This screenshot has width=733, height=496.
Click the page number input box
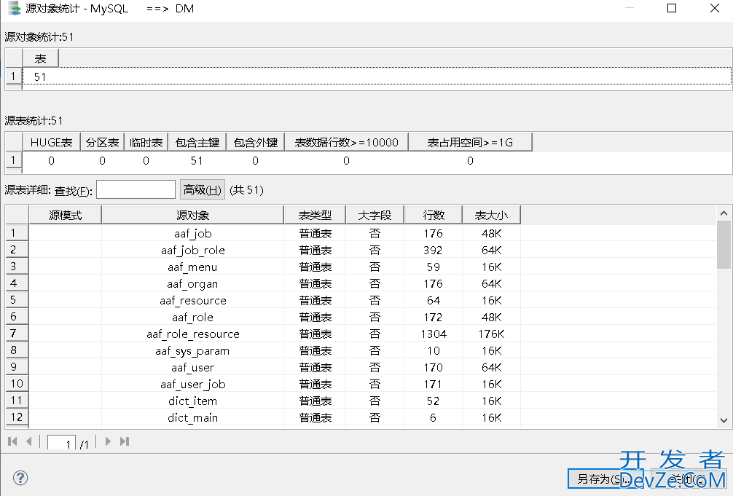pos(61,442)
